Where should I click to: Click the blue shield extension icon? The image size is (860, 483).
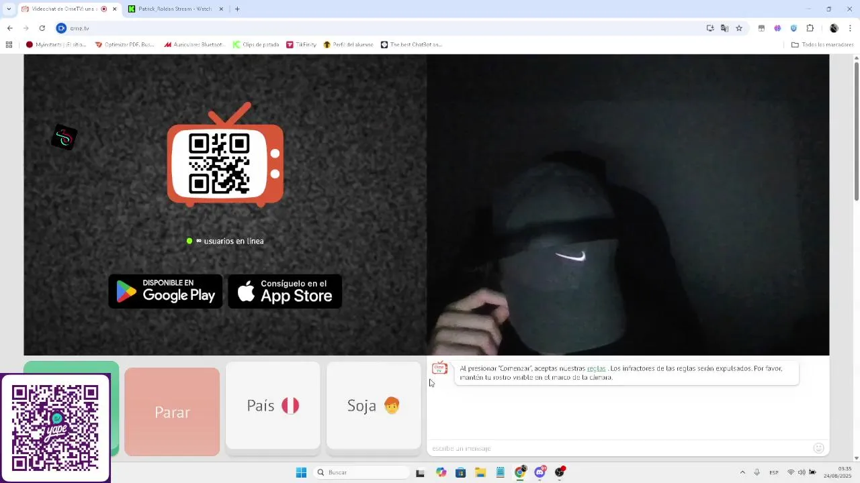click(x=793, y=28)
